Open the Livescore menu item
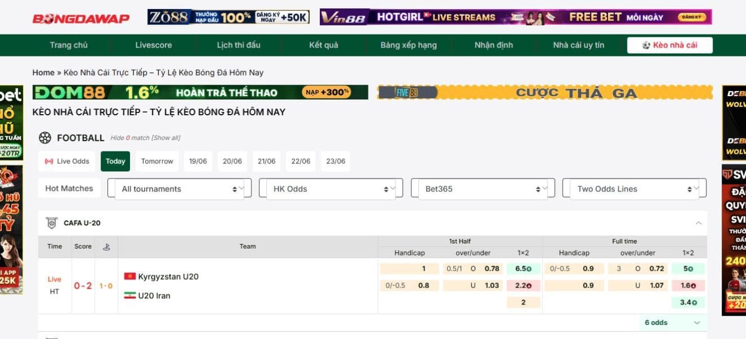 (x=153, y=45)
